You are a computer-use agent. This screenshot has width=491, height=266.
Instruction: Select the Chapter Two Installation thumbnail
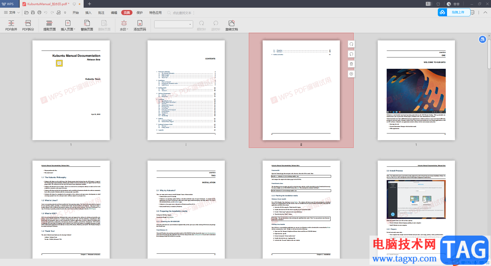[186, 209]
